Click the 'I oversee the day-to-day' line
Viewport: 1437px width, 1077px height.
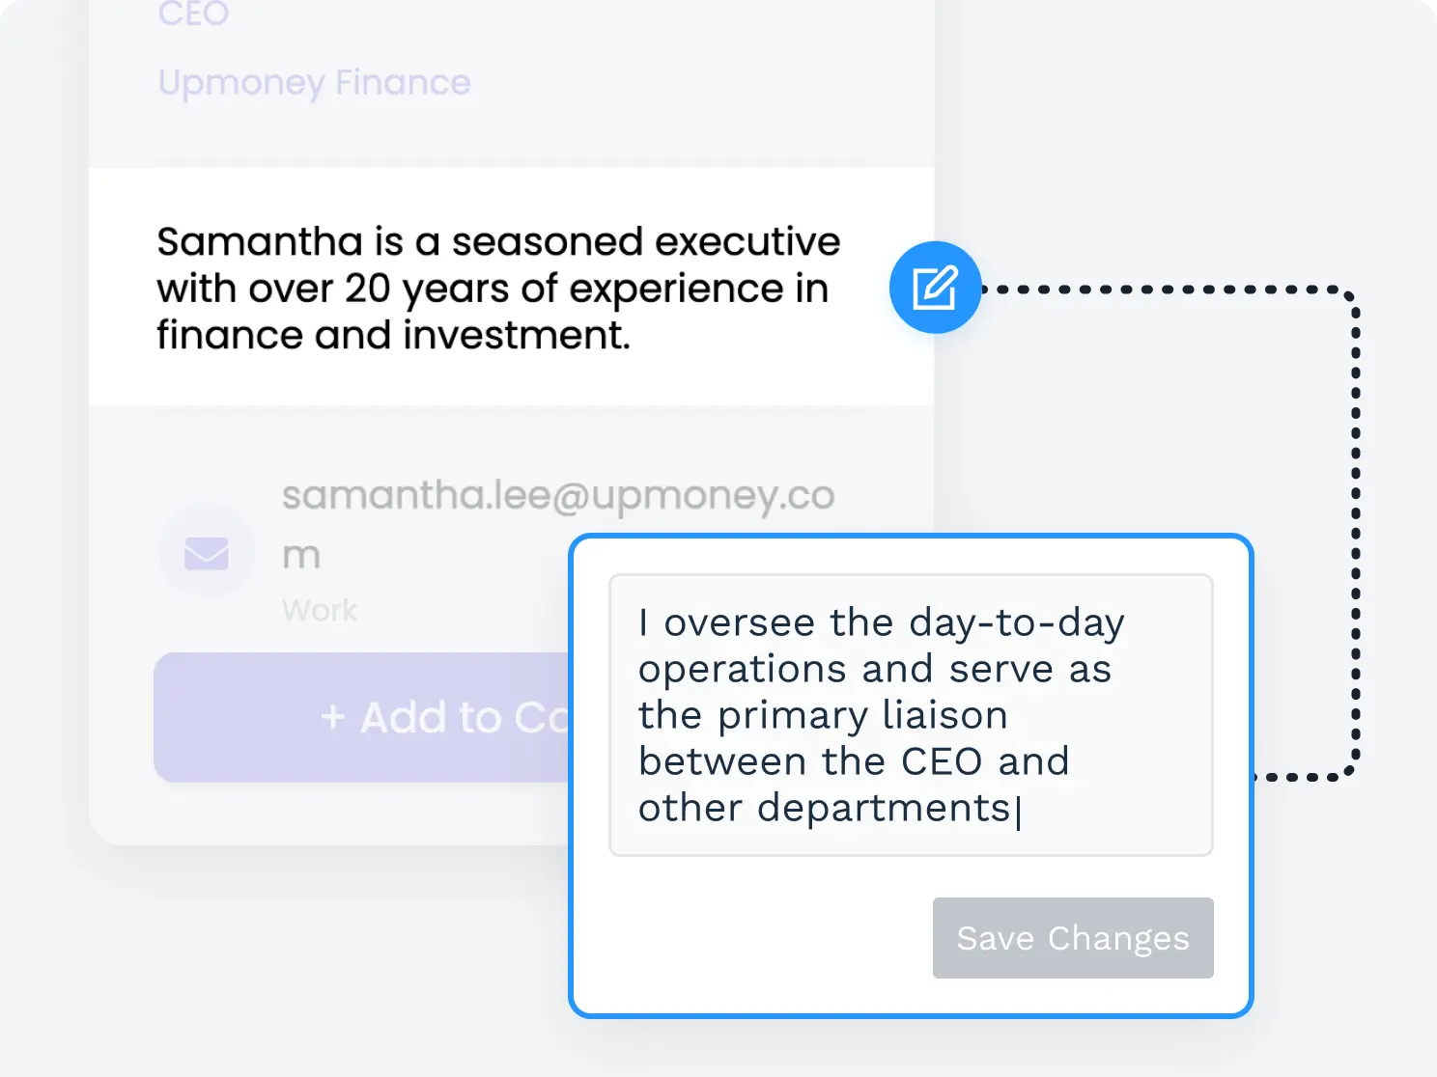tap(882, 623)
